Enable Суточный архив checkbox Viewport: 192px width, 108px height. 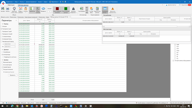(x=2, y=65)
